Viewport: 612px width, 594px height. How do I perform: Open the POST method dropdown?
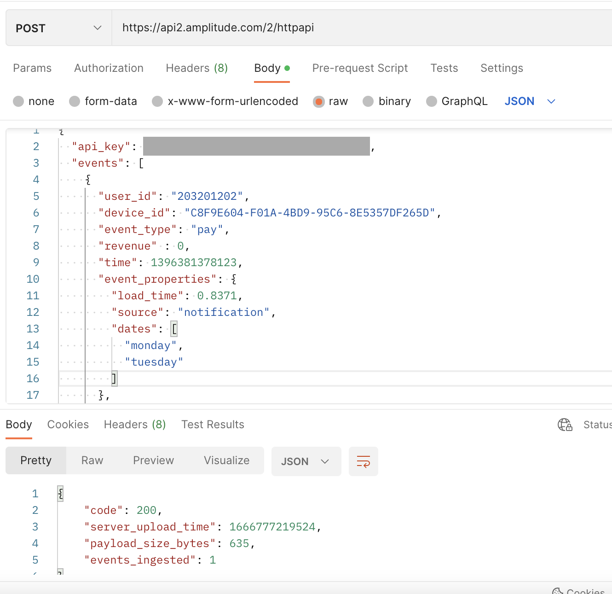click(x=58, y=28)
